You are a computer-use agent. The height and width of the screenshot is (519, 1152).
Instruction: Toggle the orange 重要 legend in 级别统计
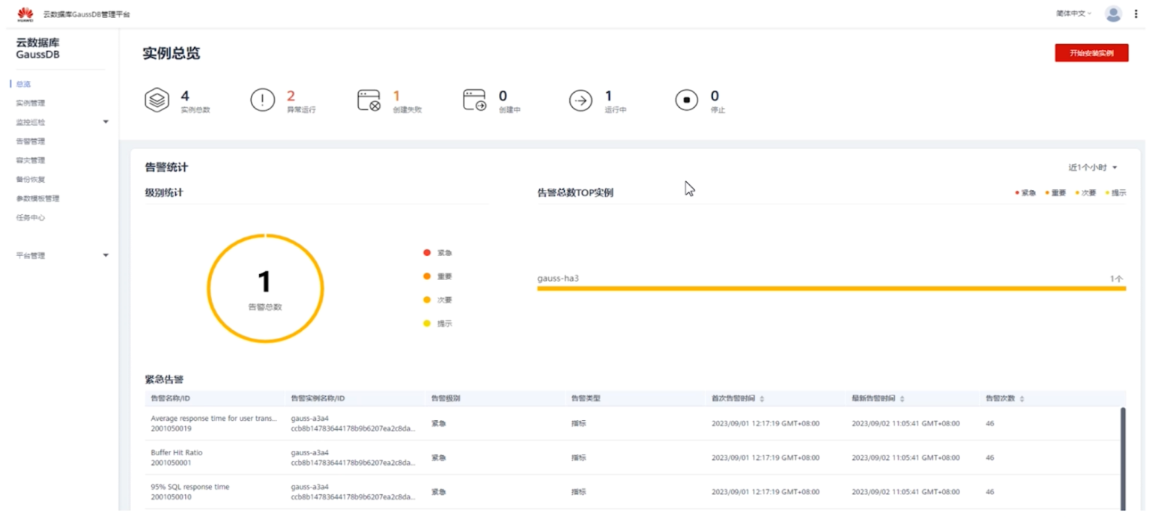[437, 276]
